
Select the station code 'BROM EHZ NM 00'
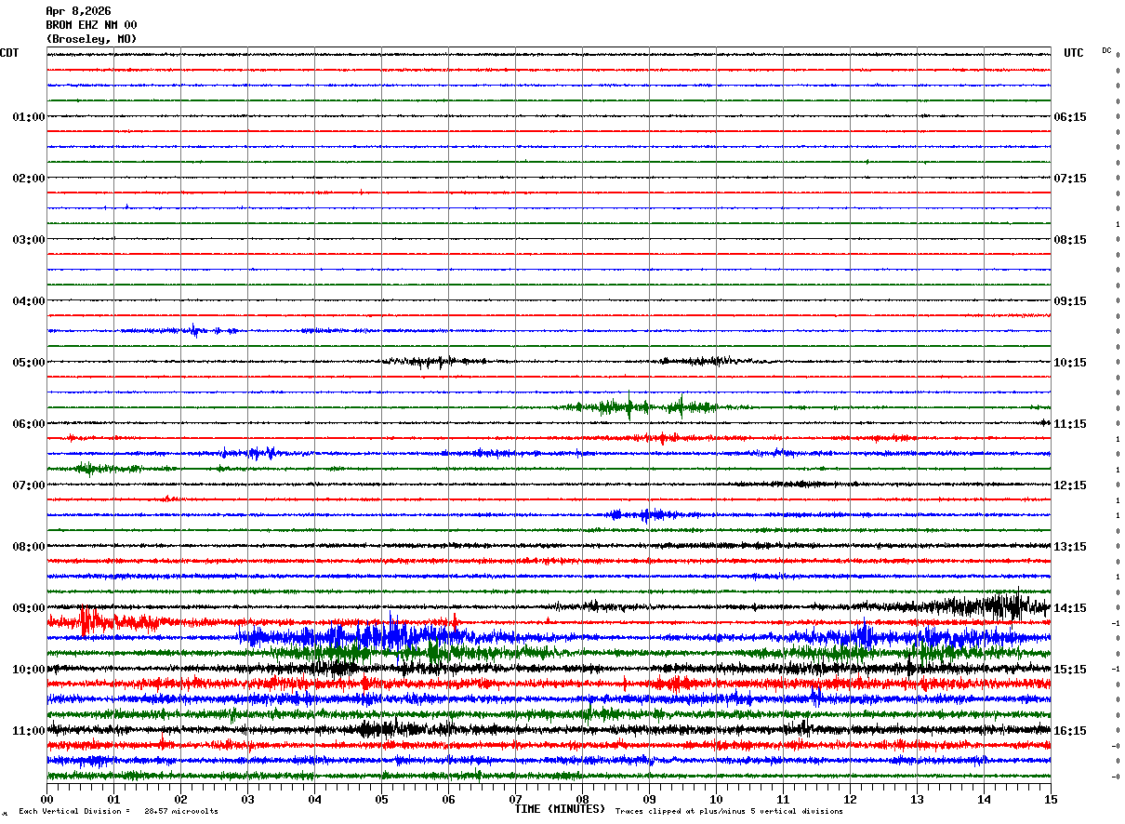91,25
